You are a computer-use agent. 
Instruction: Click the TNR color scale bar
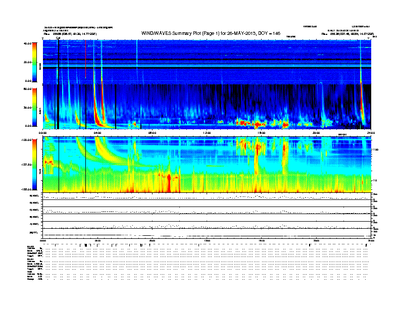pyautogui.click(x=34, y=165)
